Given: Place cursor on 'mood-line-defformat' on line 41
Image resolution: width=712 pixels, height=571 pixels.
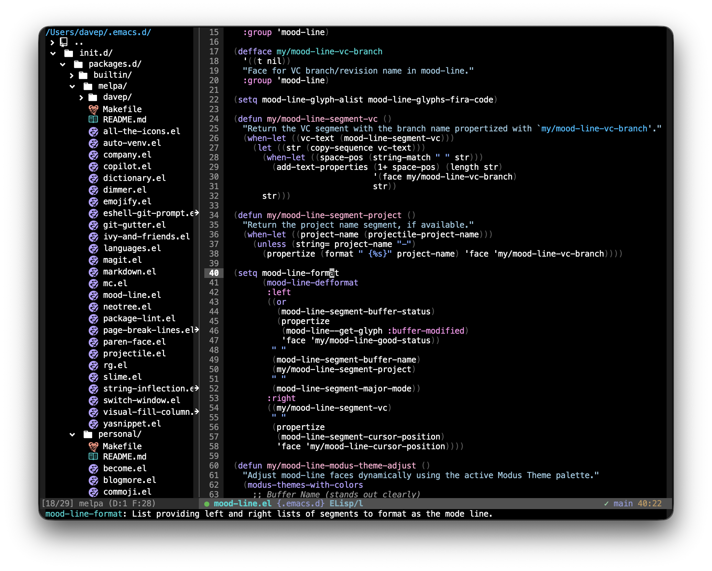Looking at the screenshot, I should point(313,283).
